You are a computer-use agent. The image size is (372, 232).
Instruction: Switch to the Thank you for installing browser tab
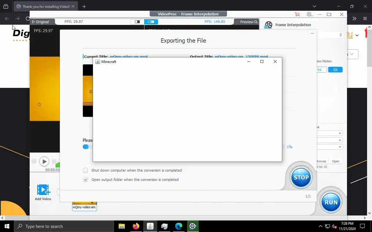[46, 6]
